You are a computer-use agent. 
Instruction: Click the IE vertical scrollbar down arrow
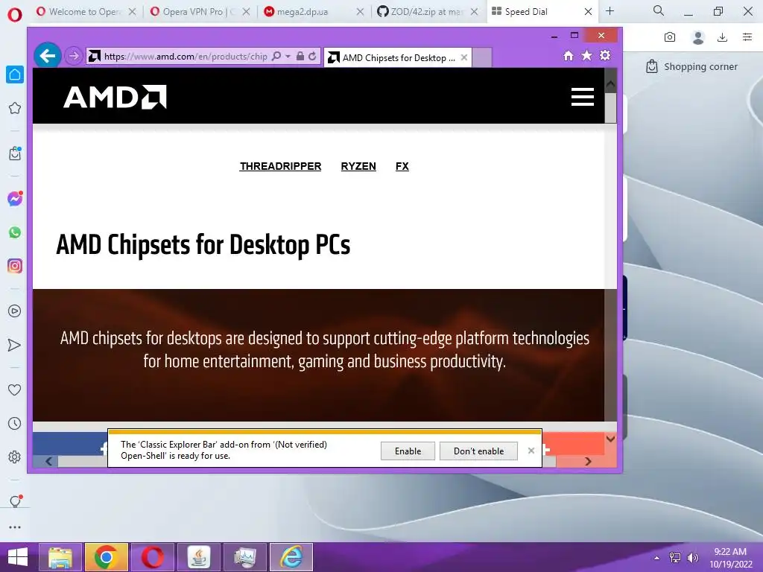[x=610, y=439]
